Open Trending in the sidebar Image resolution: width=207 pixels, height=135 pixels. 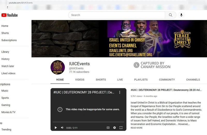6,130
